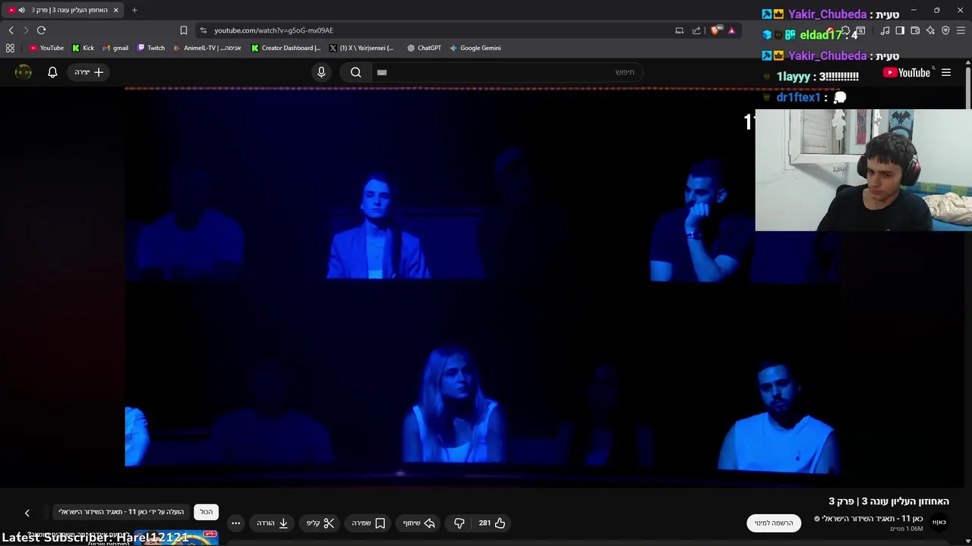
Task: Download the video (הורדה)
Action: point(273,523)
